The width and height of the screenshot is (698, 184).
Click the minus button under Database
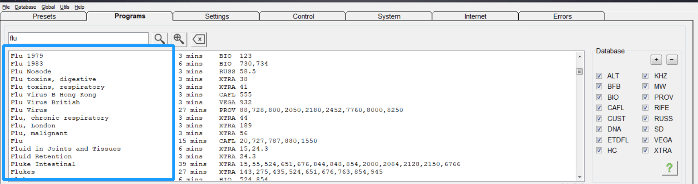[672, 60]
